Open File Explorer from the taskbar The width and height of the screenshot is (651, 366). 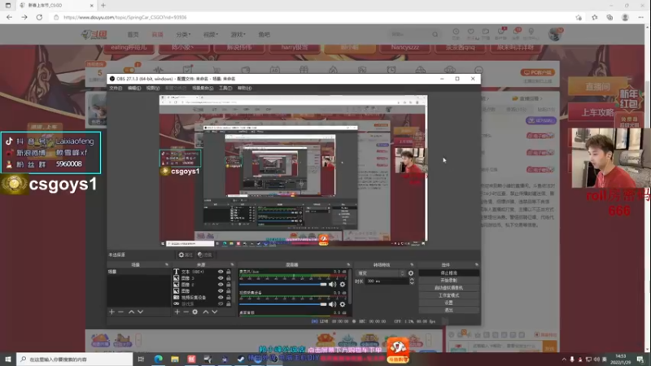coord(175,359)
